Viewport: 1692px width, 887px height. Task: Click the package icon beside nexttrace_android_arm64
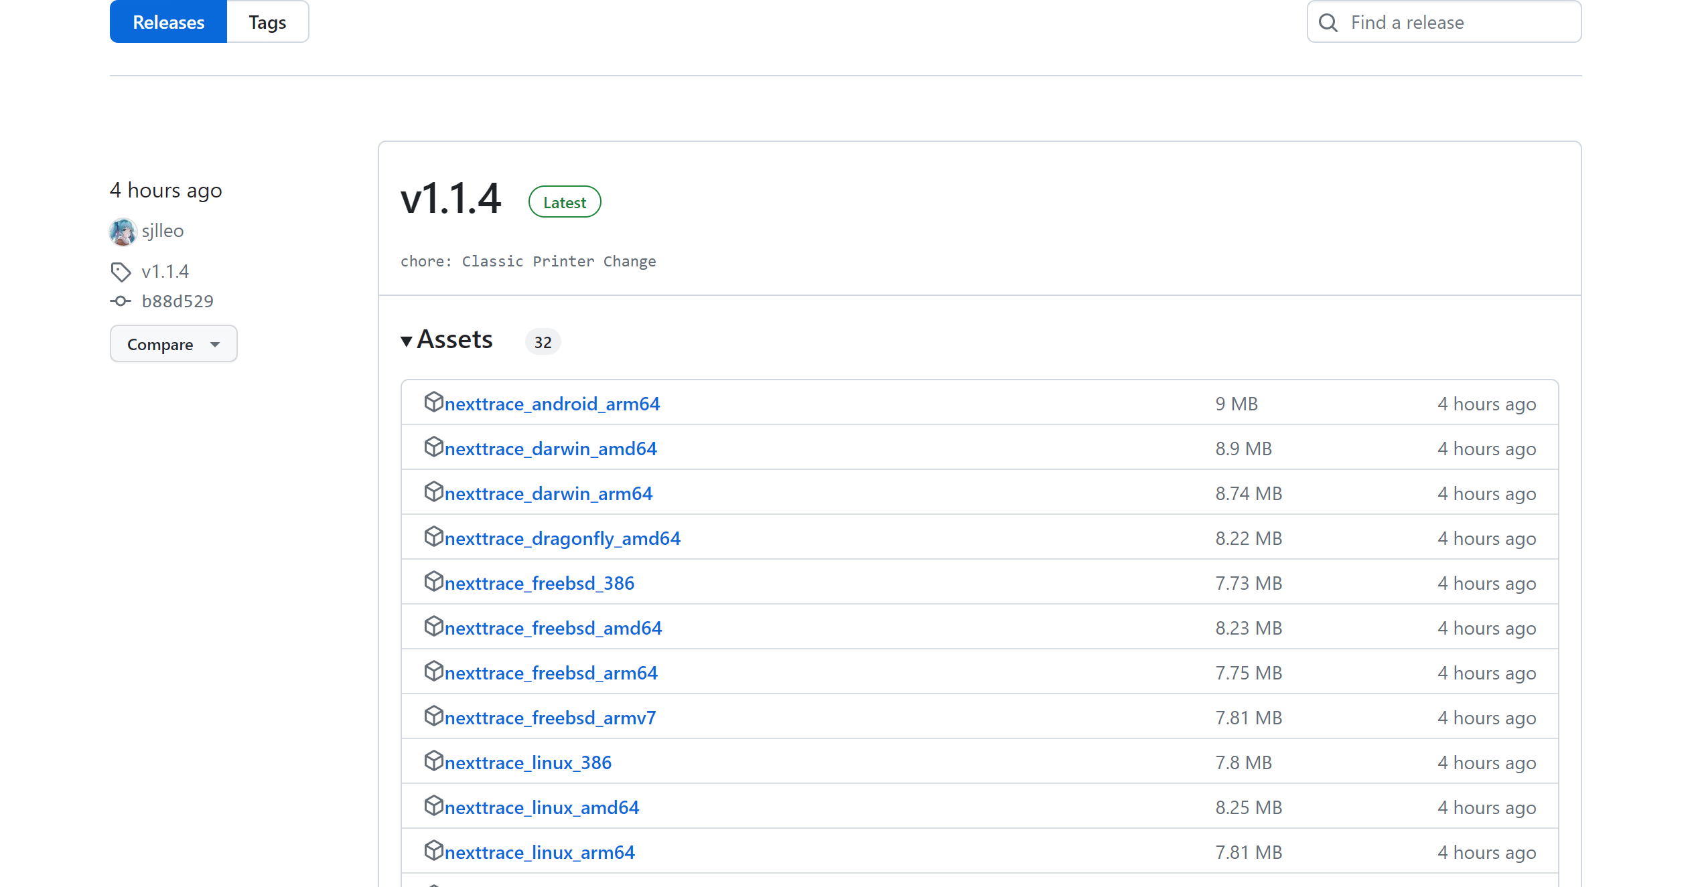(433, 402)
